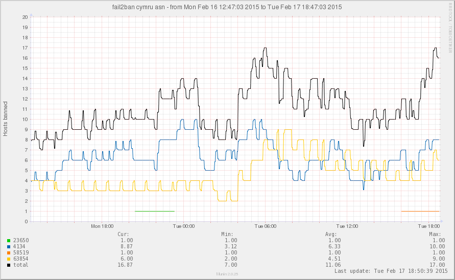
Task: Click the 'Cur:' column header
Action: point(123,234)
